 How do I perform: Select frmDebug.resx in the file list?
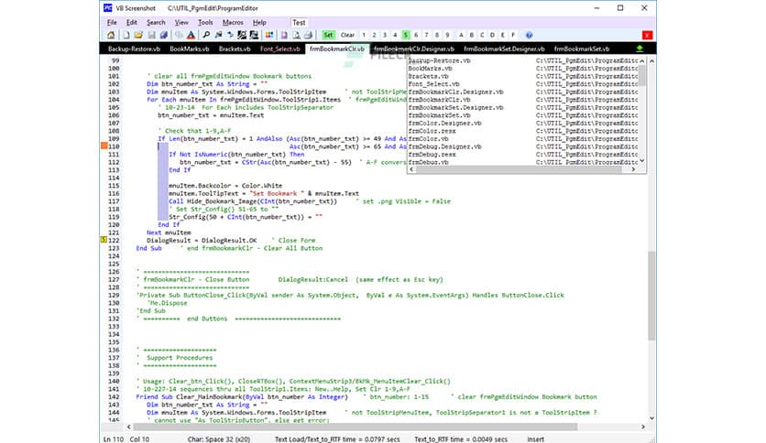pyautogui.click(x=432, y=154)
